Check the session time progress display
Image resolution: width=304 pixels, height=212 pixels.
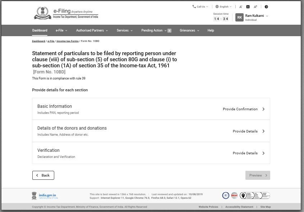[x=220, y=17]
